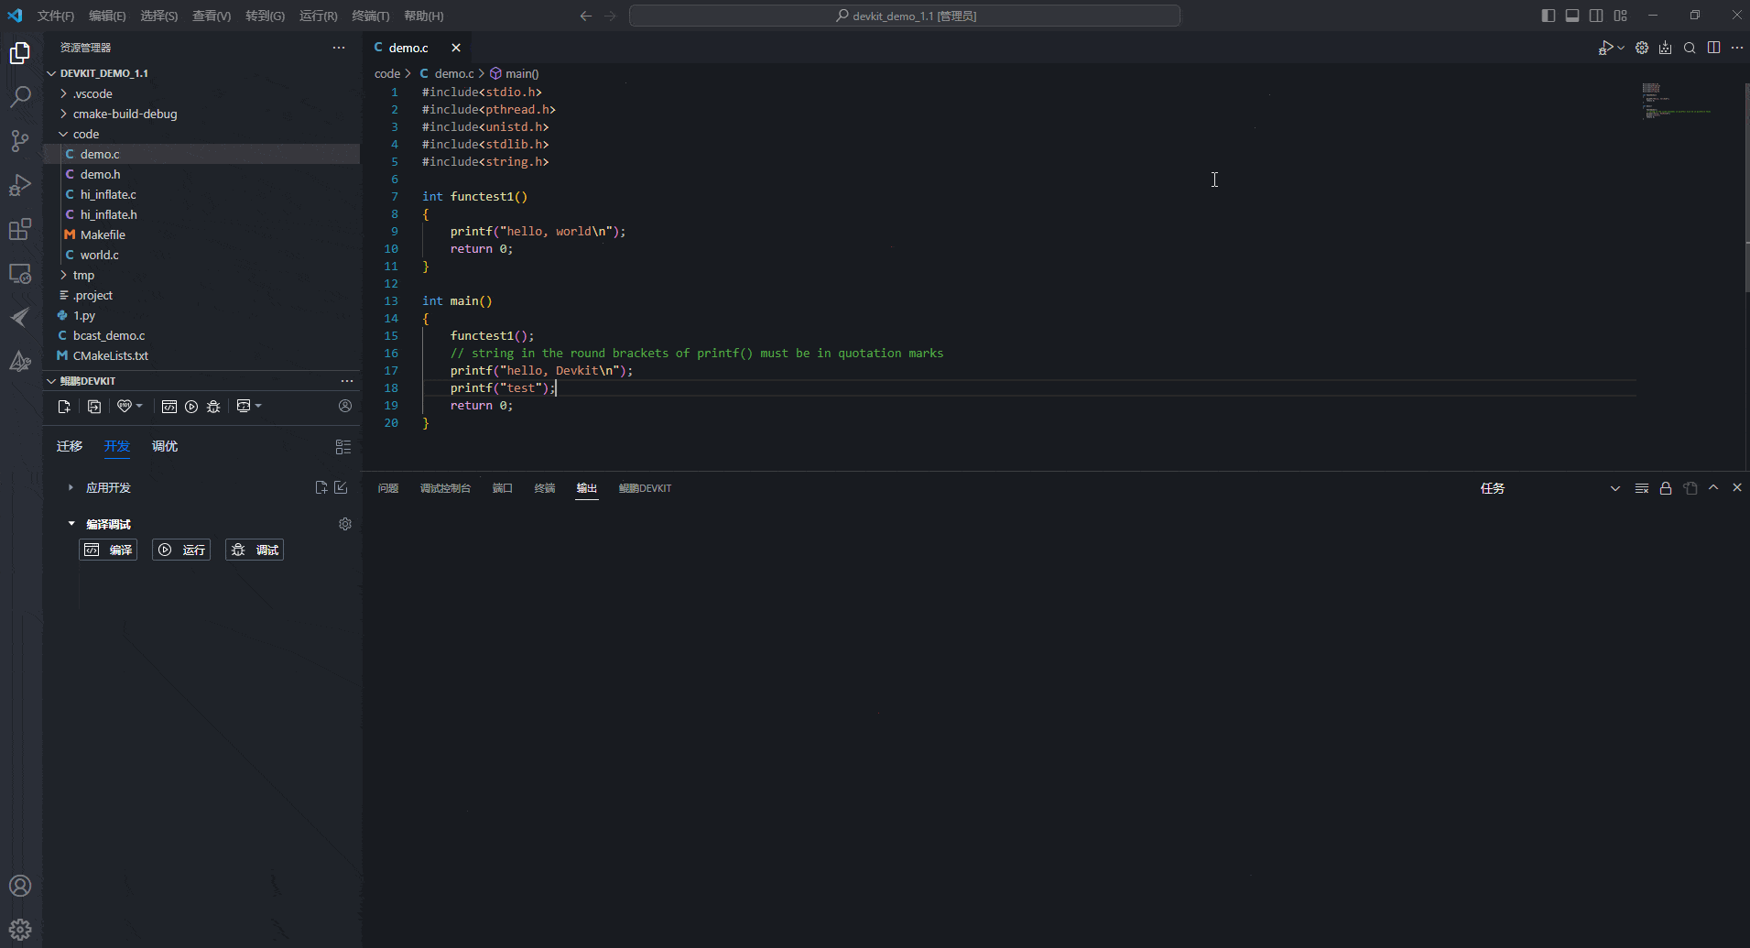Screen dimensions: 1750x948
Task: Click the command center search box
Action: [x=905, y=16]
